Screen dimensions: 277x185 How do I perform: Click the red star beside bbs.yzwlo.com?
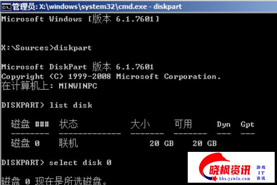[214, 179]
